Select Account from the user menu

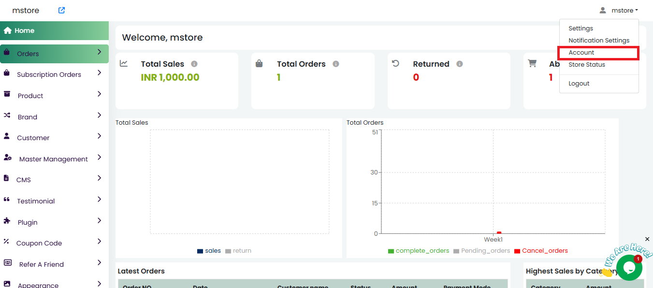pos(581,53)
